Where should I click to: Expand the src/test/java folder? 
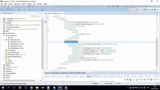tap(4, 50)
